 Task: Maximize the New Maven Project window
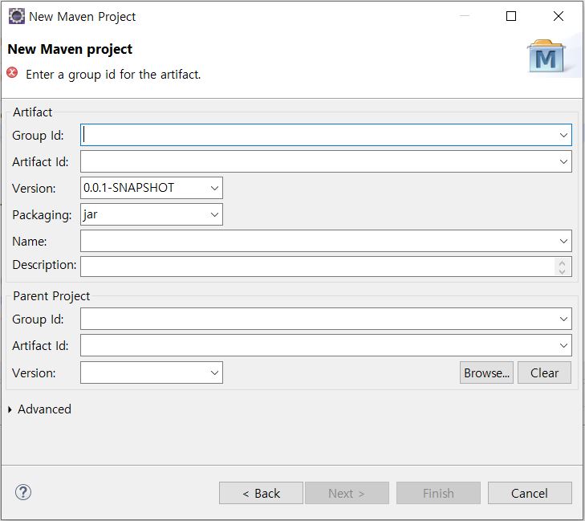(x=511, y=16)
